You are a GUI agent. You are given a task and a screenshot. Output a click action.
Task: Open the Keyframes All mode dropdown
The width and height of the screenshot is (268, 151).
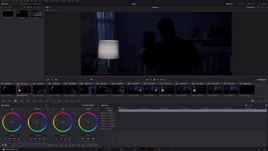point(247,105)
